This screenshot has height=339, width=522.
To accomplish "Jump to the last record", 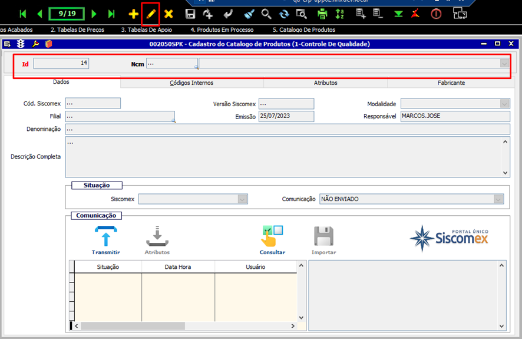I will coord(111,14).
